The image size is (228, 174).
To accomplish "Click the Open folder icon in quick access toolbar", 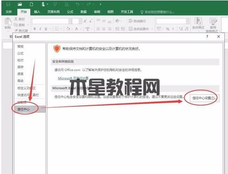I will [x=20, y=4].
